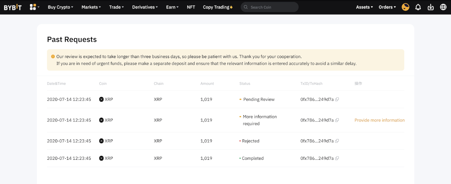Copy TxHash of More information required row
This screenshot has width=451, height=184.
(337, 120)
